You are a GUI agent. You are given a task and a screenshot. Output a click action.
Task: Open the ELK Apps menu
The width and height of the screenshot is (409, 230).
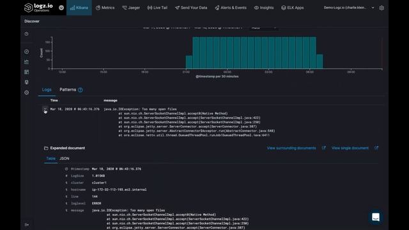point(293,8)
